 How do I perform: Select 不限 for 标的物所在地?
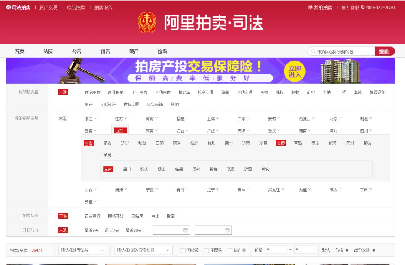point(63,119)
